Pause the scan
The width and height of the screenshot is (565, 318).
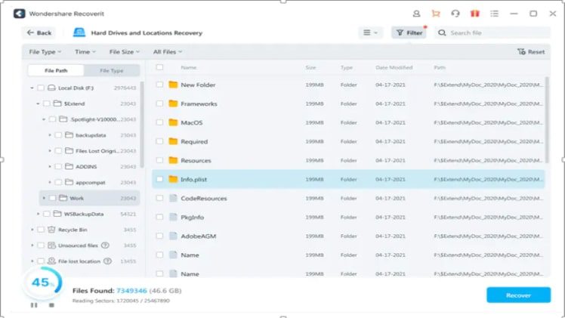pos(34,305)
